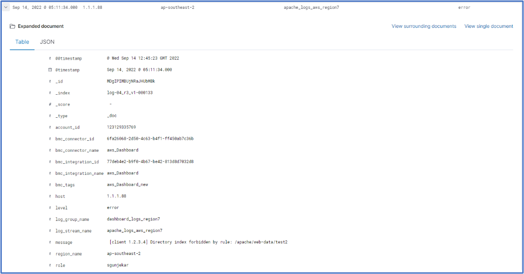Click the log_stream_name value in table
524x274 pixels.
pyautogui.click(x=135, y=231)
